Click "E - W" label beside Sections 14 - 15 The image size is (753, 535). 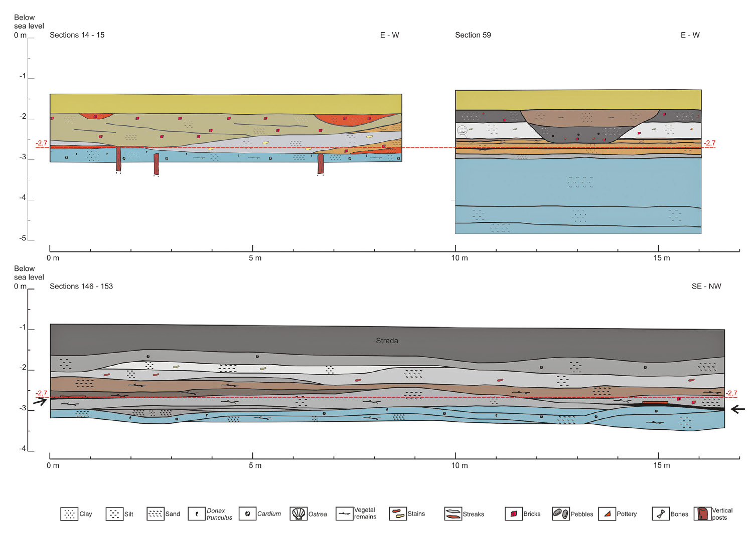pos(390,35)
